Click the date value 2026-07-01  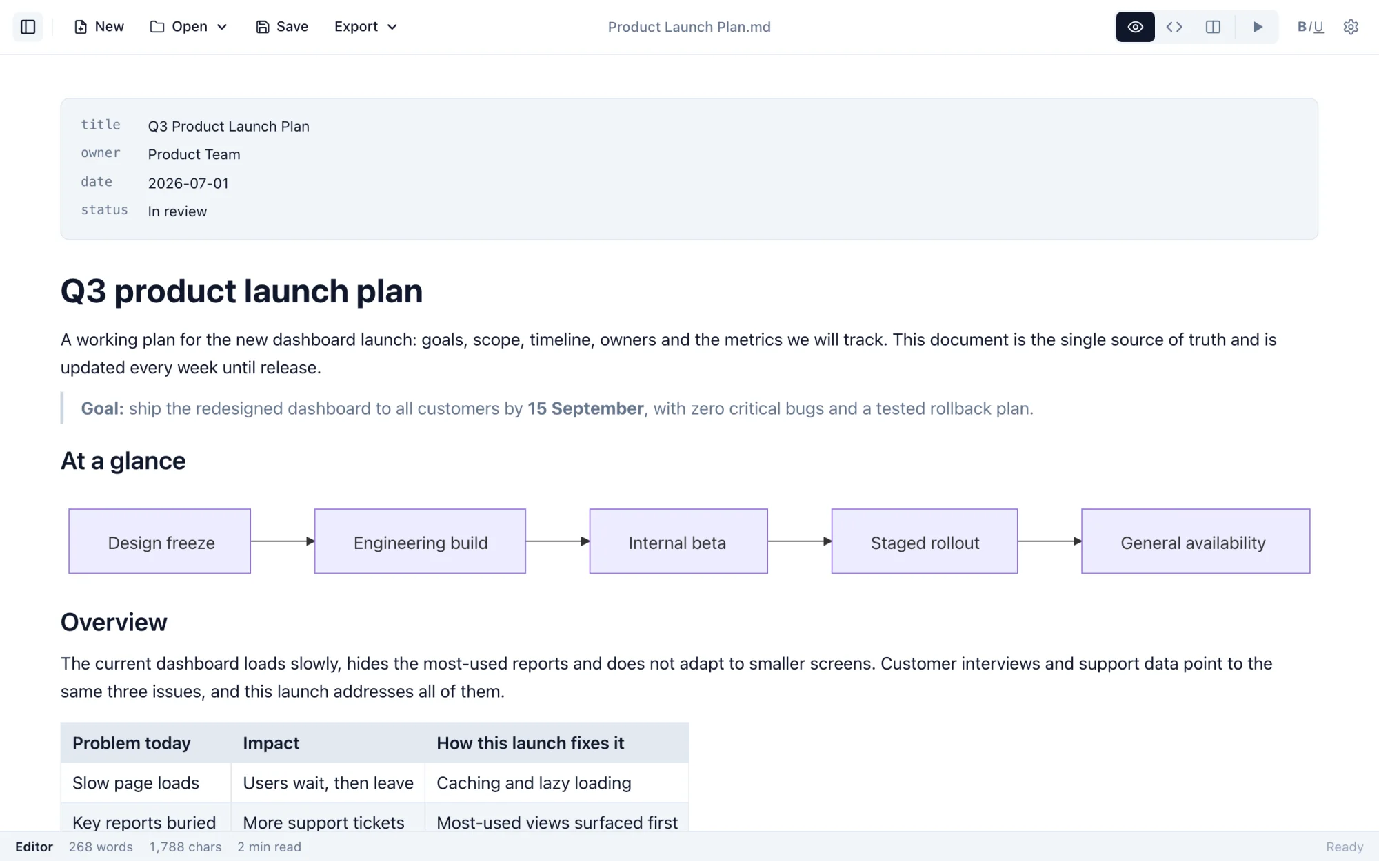[x=188, y=183]
